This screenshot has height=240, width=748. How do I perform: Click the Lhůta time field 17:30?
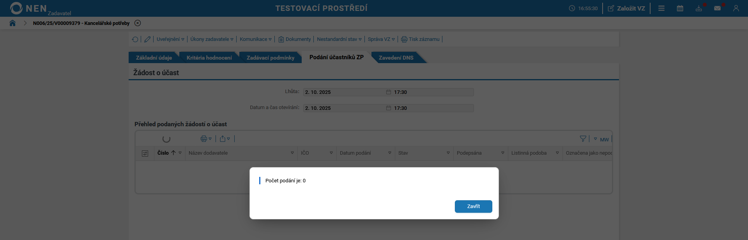[x=433, y=92]
